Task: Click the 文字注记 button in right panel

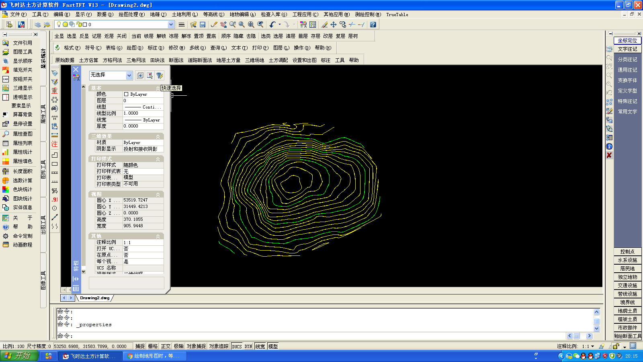Action: point(627,49)
